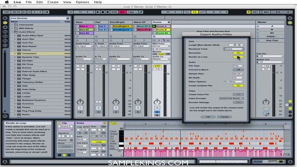Open the Apple menu
297x167 pixels.
(7, 2)
